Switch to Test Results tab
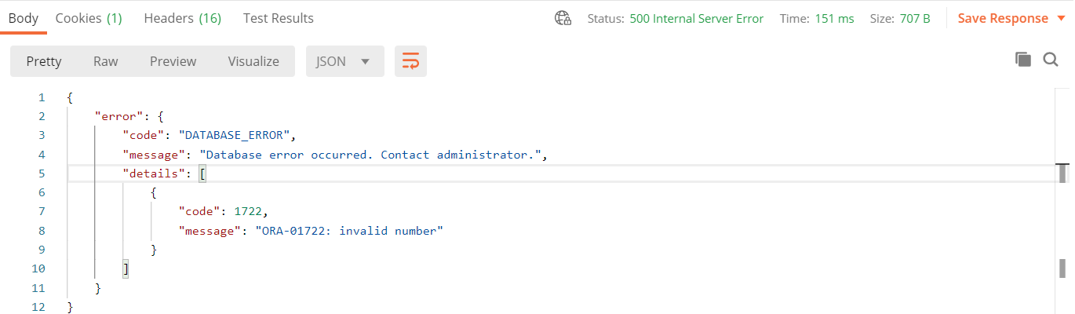The image size is (1075, 314). click(x=278, y=18)
